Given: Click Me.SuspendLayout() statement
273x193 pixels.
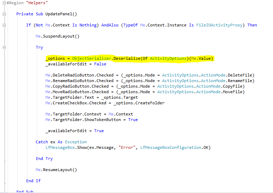Looking at the screenshot, I should coord(57,36).
